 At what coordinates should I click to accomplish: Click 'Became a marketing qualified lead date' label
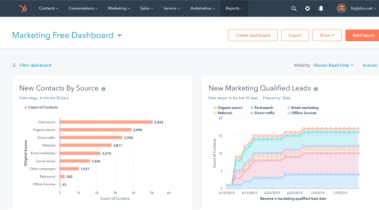coord(293,199)
